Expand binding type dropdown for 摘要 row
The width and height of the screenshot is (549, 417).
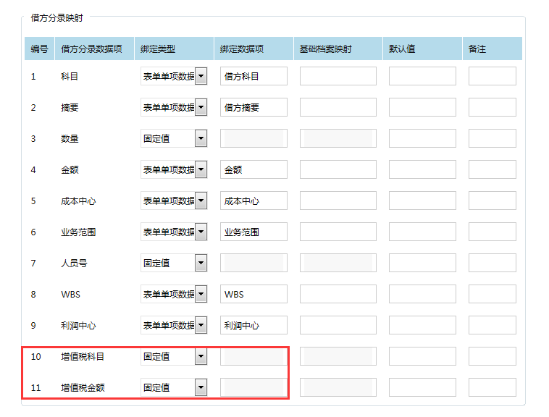coord(201,107)
